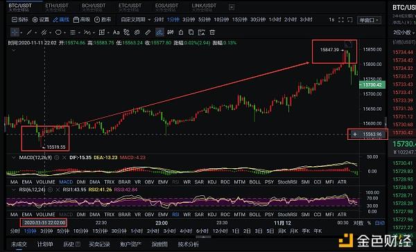This screenshot has height=252, width=416.
Task: Open the 单窗口 window layout dropdown
Action: 369,20
